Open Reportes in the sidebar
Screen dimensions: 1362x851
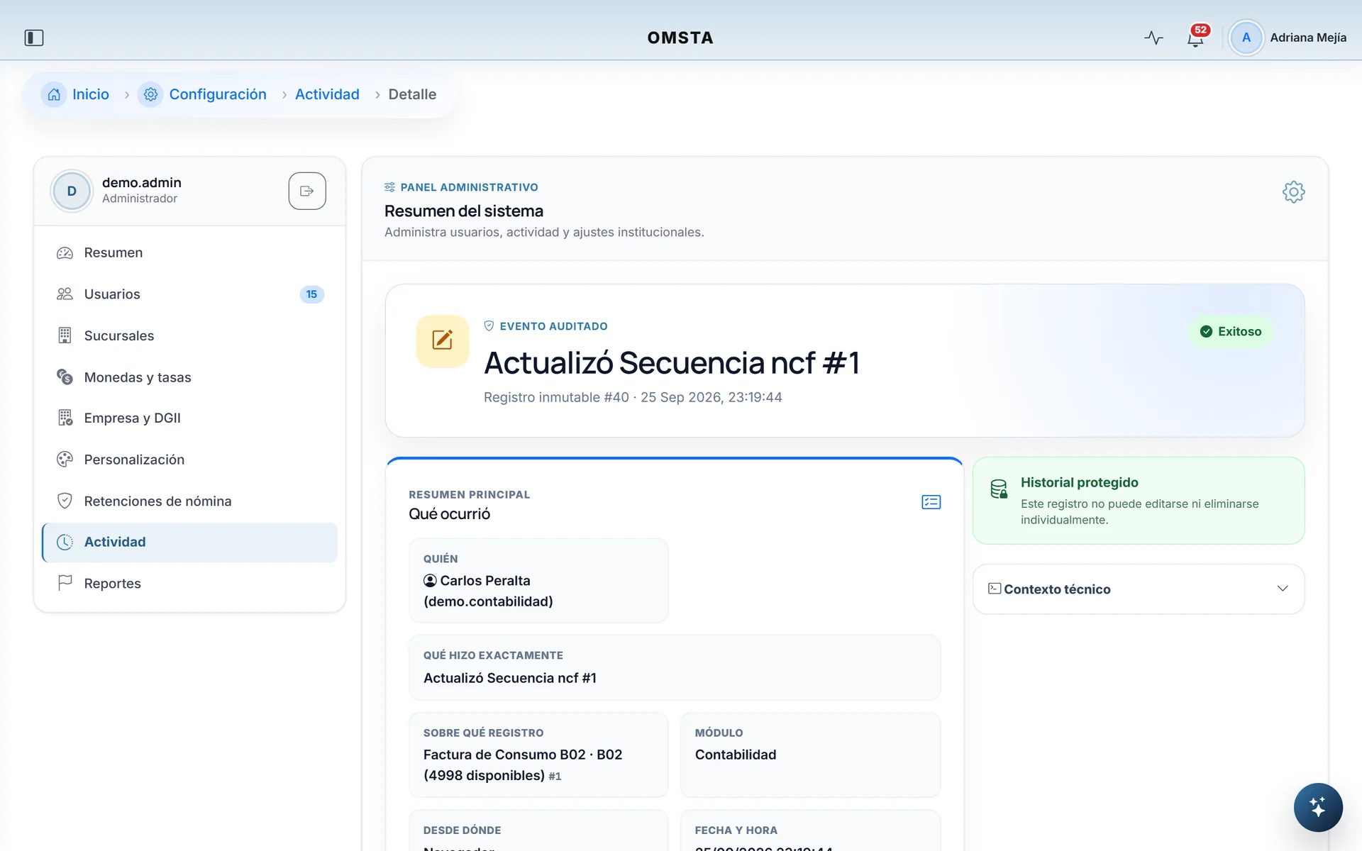coord(189,584)
